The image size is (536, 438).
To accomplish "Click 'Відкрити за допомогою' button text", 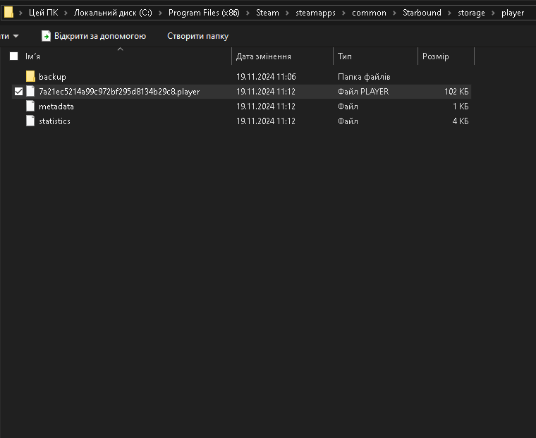I will point(100,36).
